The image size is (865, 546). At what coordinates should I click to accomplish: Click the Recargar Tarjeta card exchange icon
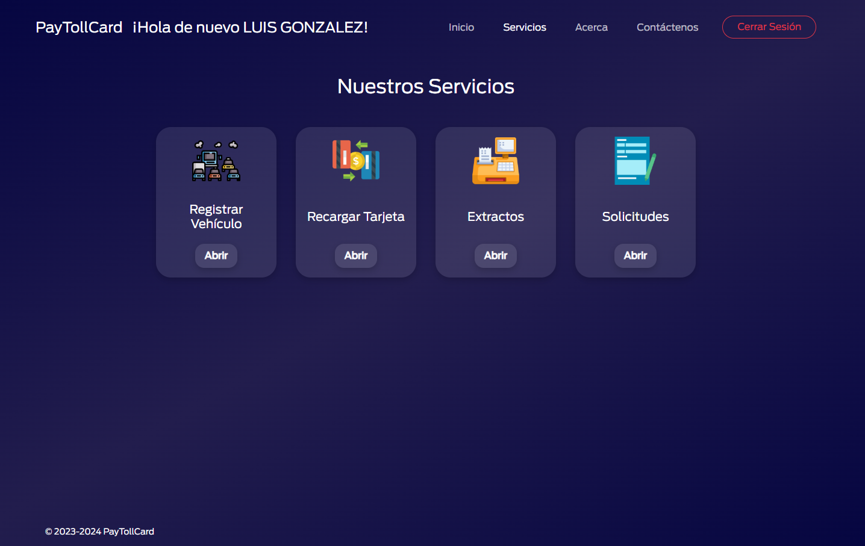[356, 160]
